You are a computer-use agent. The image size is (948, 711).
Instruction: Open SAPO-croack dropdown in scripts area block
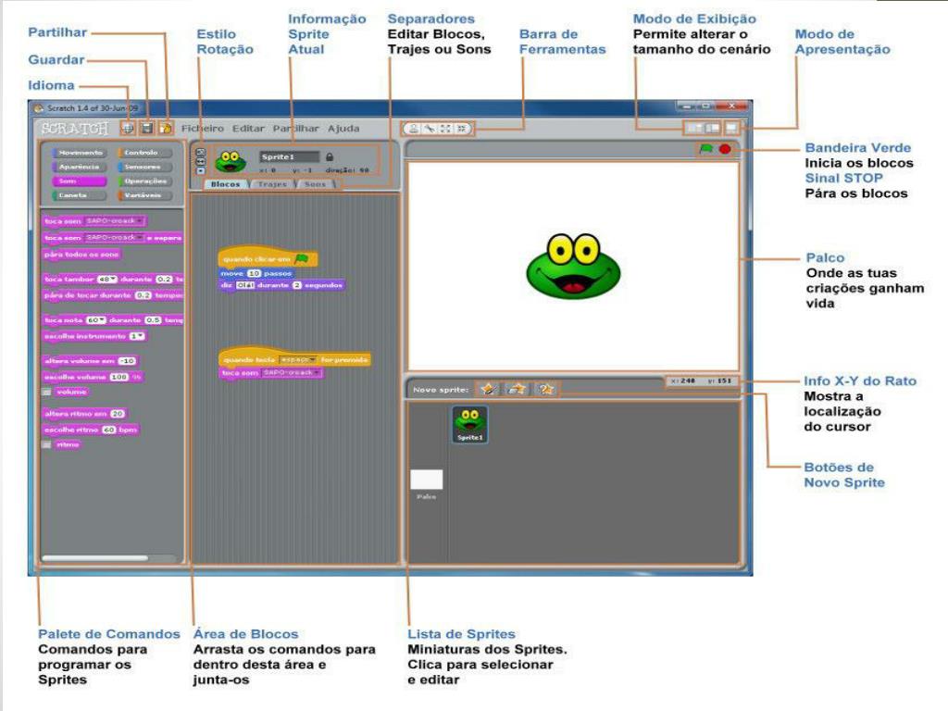pos(292,373)
